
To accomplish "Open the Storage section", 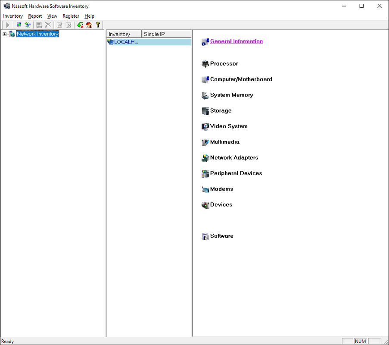I will coord(221,110).
